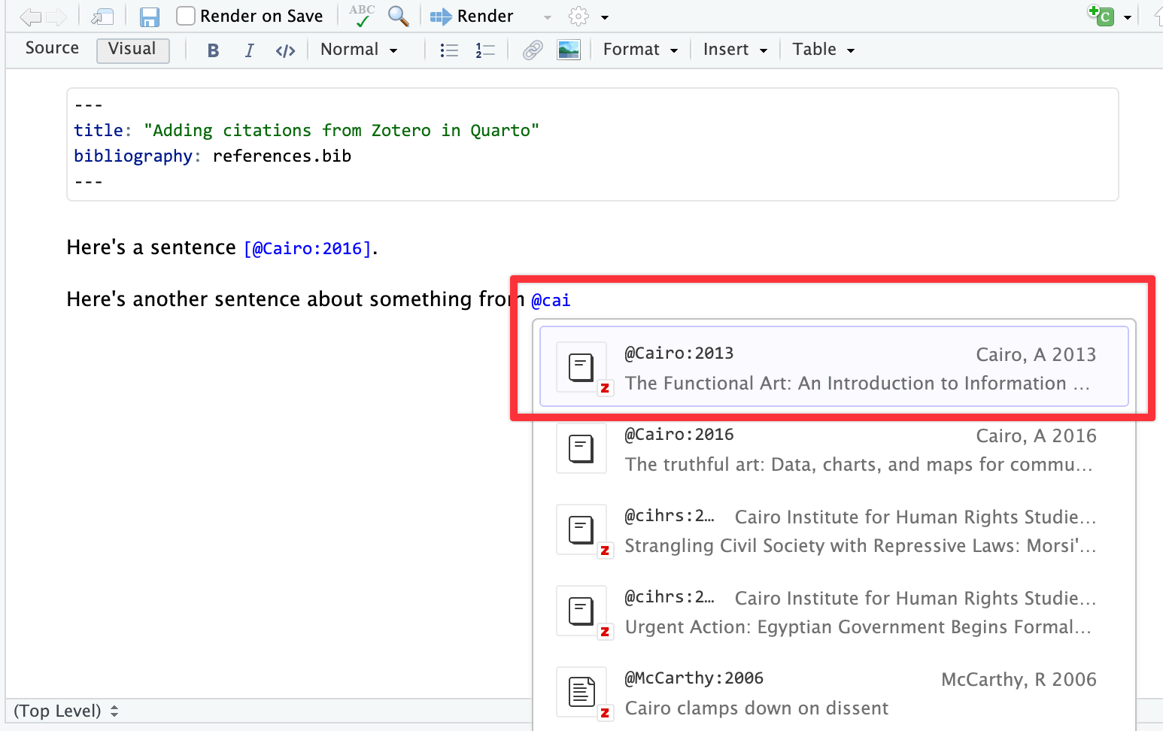
Task: Enable the Render on Save checkbox
Action: pyautogui.click(x=186, y=16)
